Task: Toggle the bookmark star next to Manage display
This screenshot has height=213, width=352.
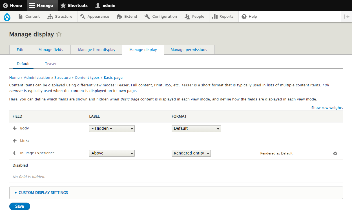Action: pos(59,34)
